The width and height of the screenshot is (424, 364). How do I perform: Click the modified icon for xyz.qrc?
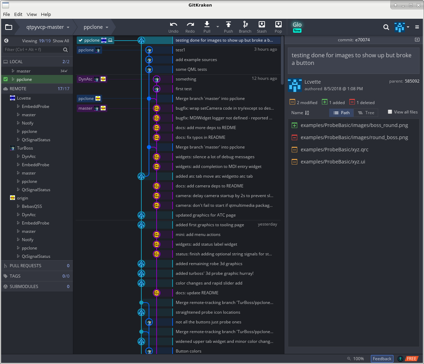coord(294,150)
